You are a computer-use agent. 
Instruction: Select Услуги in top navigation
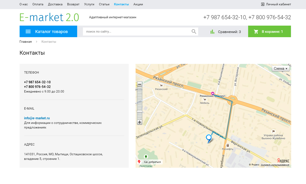[x=89, y=4]
